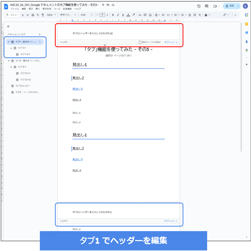This screenshot has width=251, height=251.
Task: Add a new document tab with the plus button
Action: (40, 34)
